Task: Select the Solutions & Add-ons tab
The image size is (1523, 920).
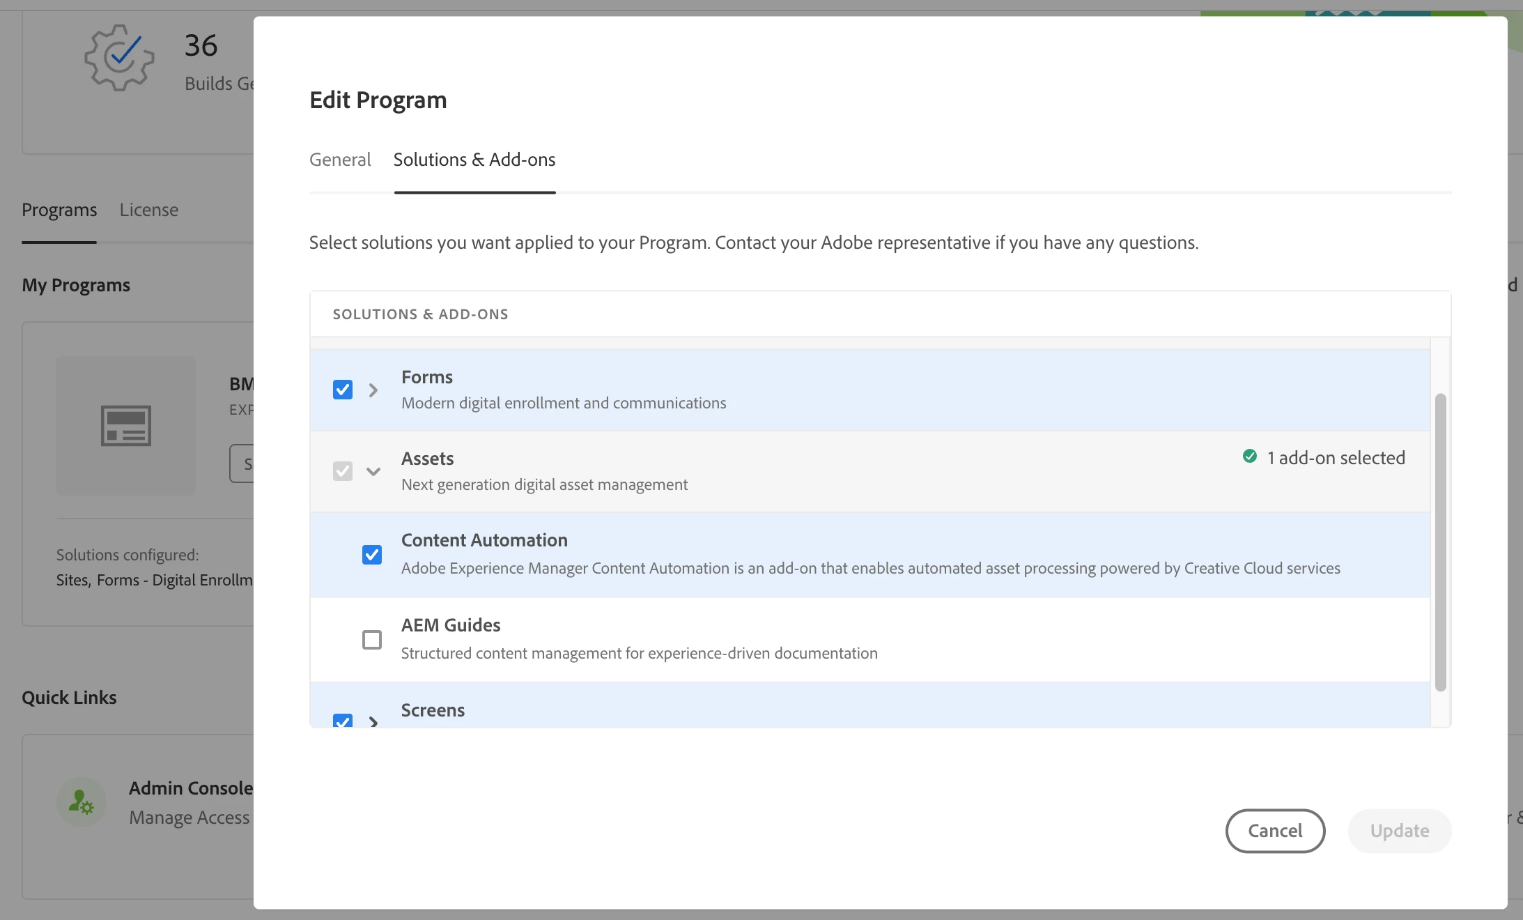Action: pos(474,160)
